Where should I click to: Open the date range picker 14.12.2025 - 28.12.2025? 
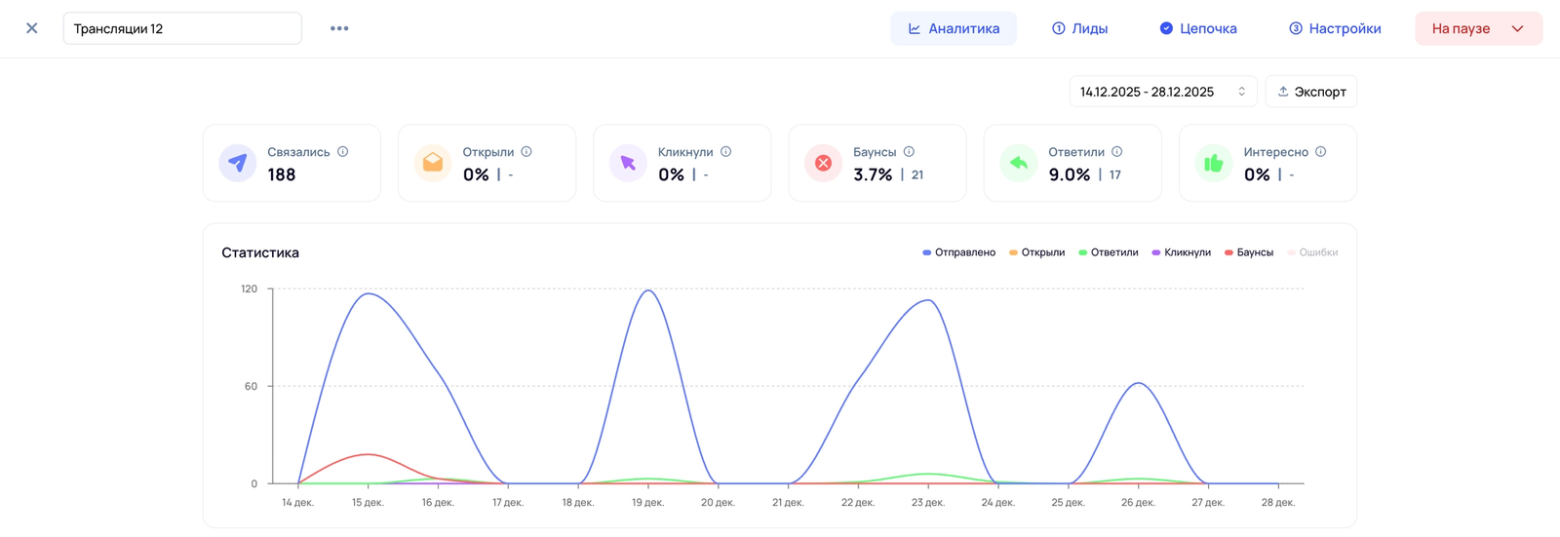pos(1162,92)
